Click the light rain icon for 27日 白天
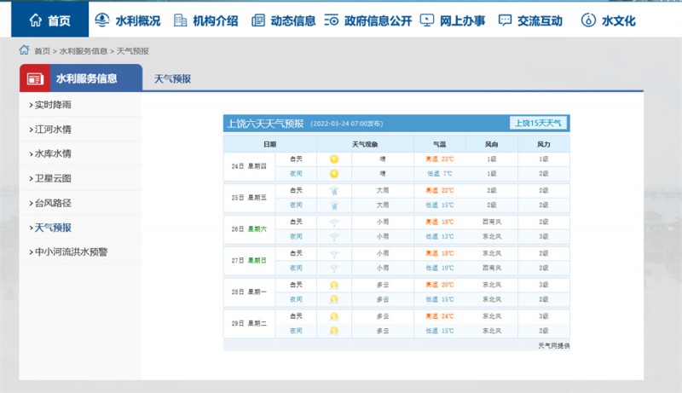 [x=334, y=253]
